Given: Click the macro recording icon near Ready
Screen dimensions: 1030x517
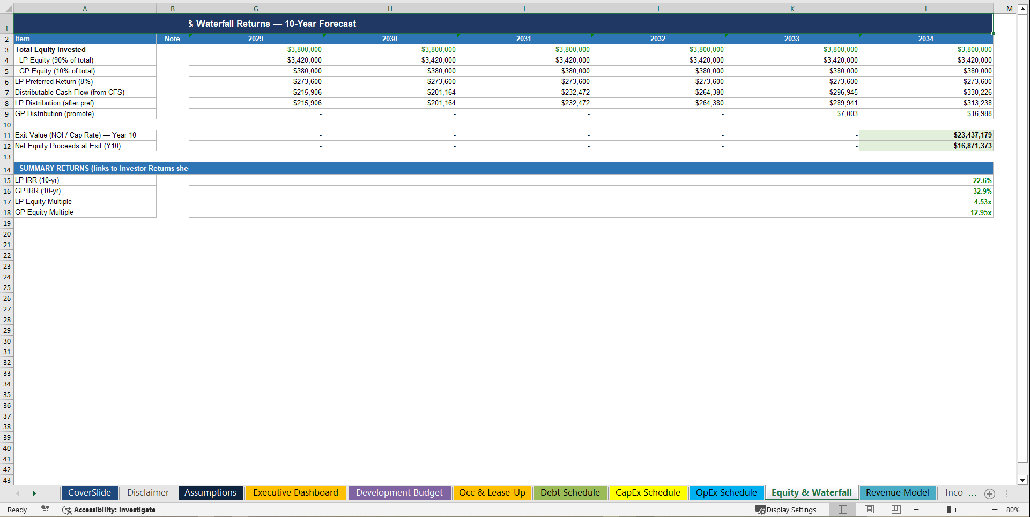Looking at the screenshot, I should click(x=45, y=510).
